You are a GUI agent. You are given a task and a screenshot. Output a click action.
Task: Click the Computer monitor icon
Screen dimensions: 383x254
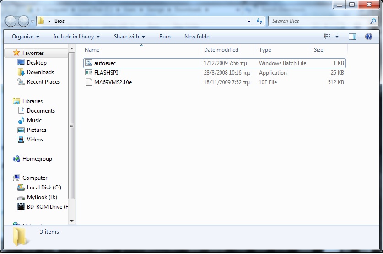pyautogui.click(x=16, y=178)
